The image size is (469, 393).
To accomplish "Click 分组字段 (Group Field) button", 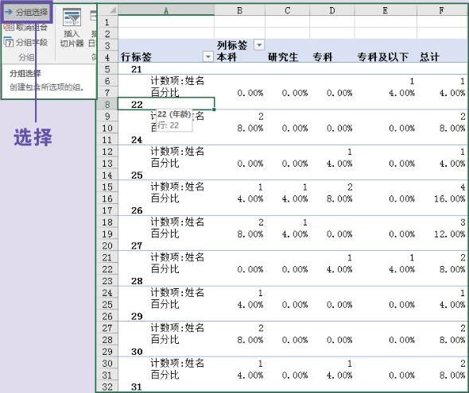I will point(25,42).
